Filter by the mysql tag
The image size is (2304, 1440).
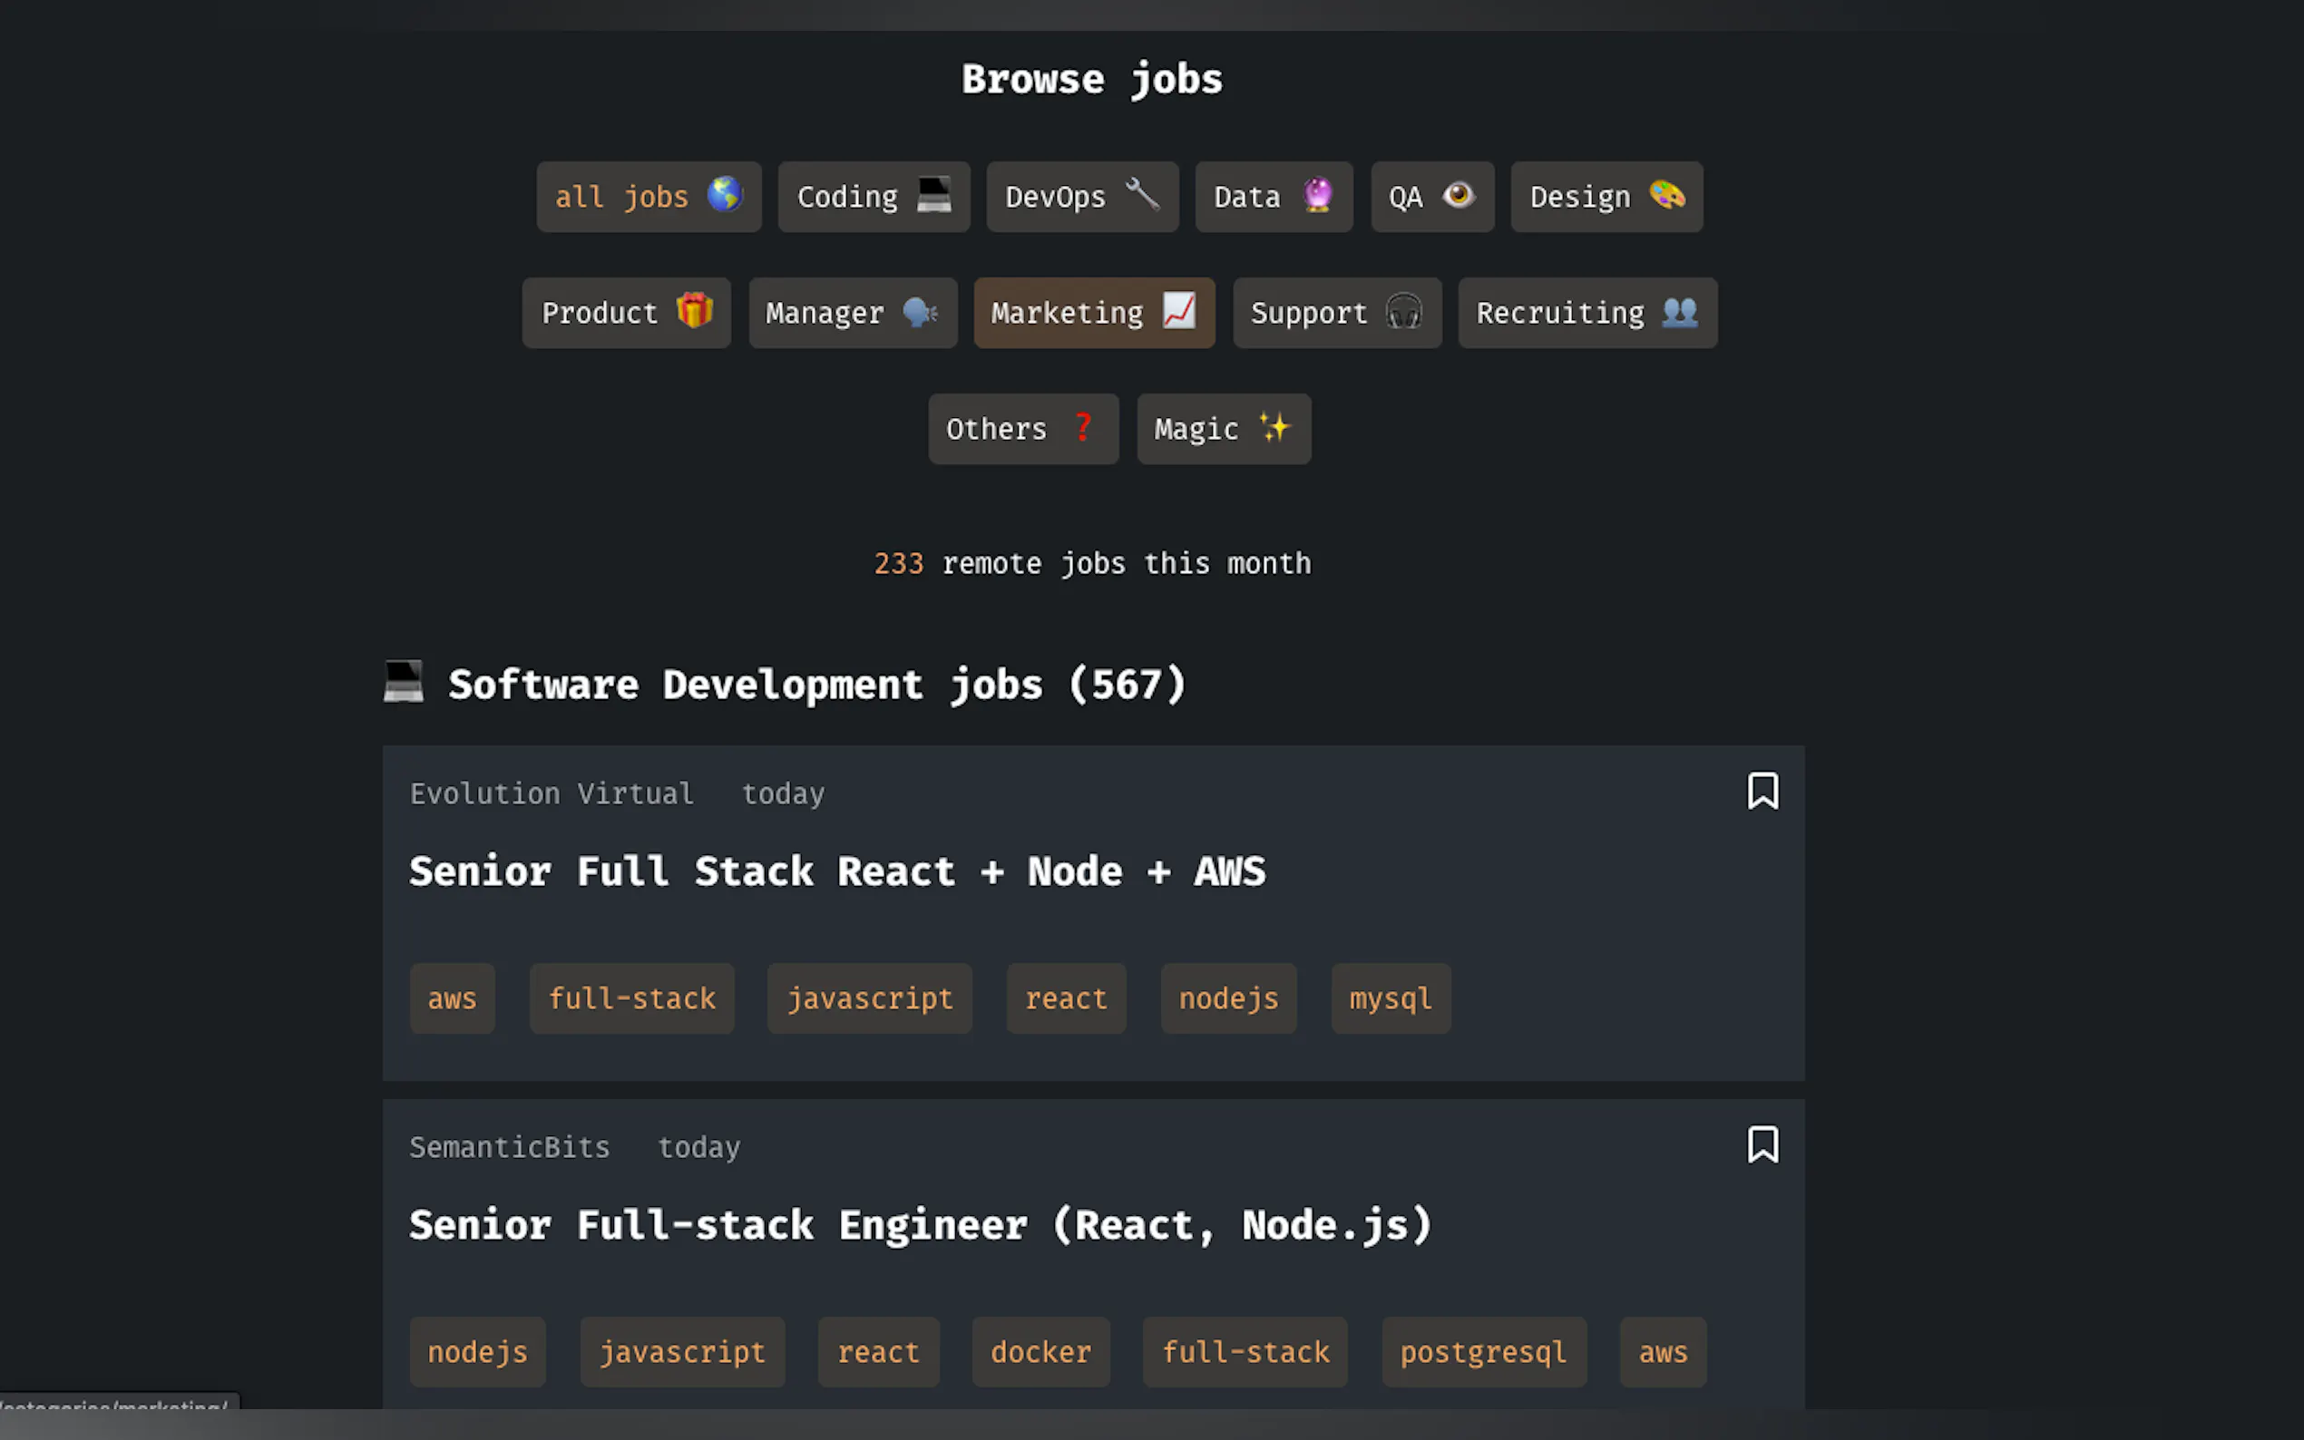[1390, 999]
